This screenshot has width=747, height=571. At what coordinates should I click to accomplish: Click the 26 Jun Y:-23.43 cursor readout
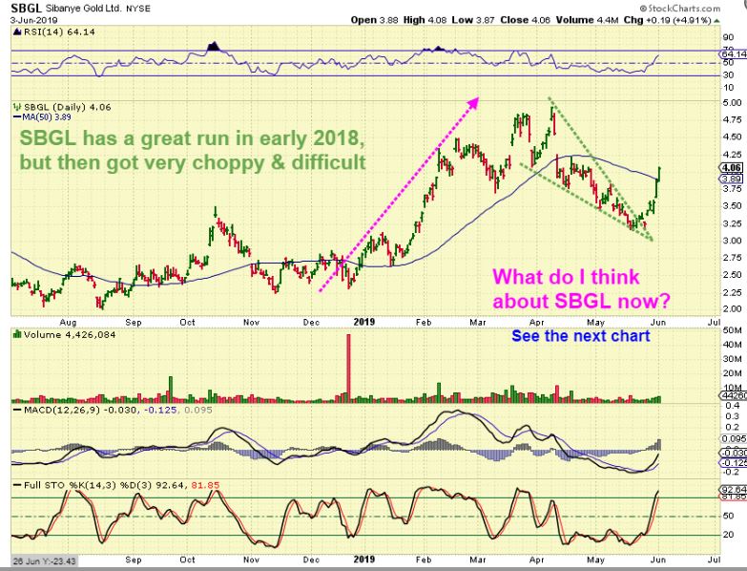43,561
